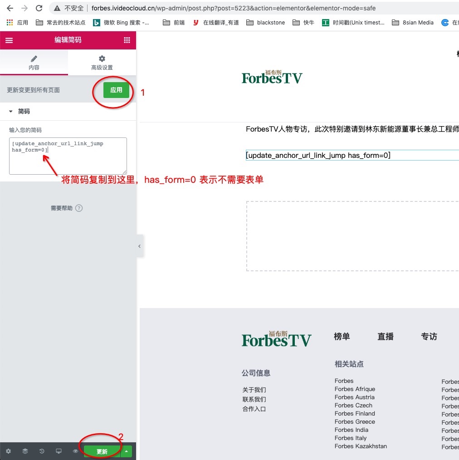This screenshot has width=459, height=460.
Task: Open the 榜单 footer navigation item
Action: [342, 337]
